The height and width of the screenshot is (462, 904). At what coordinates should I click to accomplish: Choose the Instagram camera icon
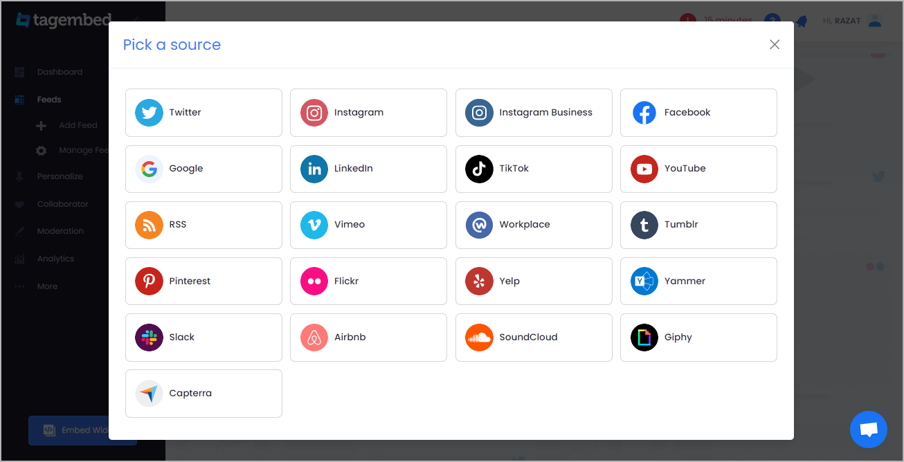[x=314, y=113]
